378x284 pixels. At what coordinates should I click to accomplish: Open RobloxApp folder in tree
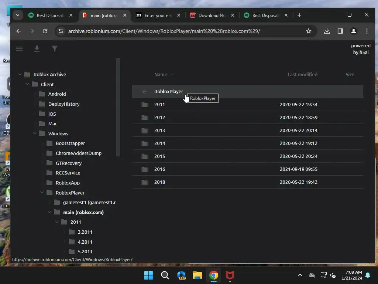pos(68,183)
